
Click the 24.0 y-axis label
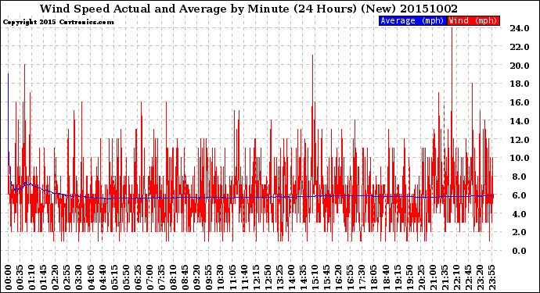(520, 28)
